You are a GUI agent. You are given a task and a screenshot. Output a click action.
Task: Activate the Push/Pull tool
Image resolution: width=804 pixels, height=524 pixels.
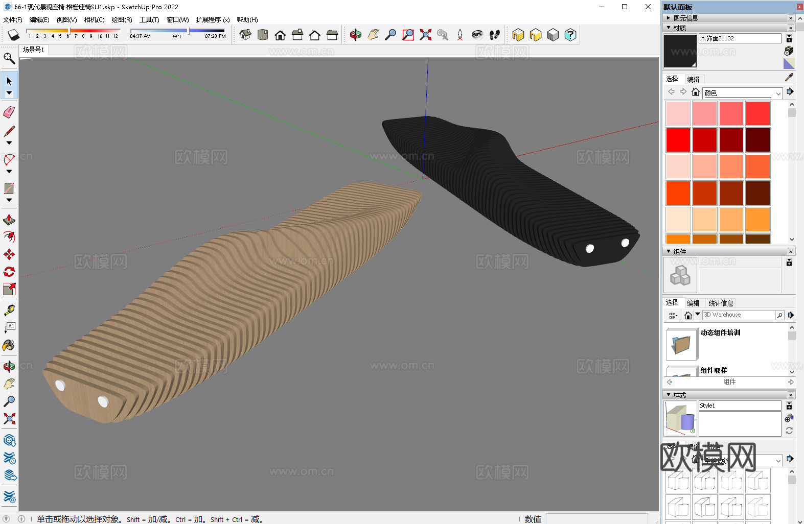click(9, 220)
